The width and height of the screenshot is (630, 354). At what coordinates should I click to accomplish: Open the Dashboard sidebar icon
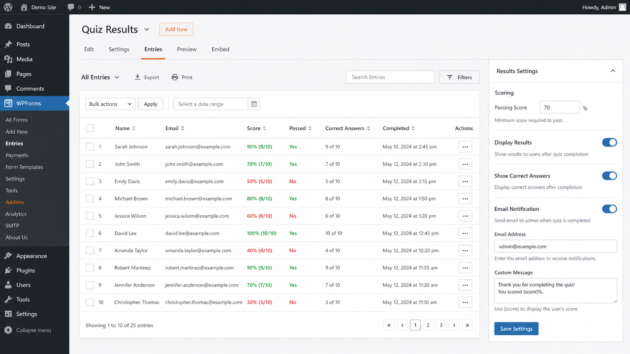pos(8,26)
